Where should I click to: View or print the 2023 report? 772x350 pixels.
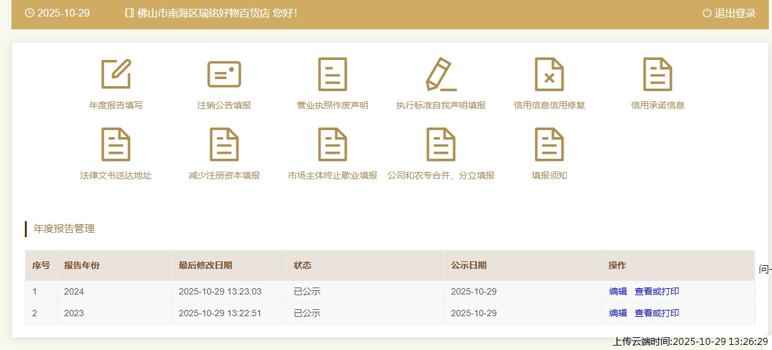click(657, 313)
